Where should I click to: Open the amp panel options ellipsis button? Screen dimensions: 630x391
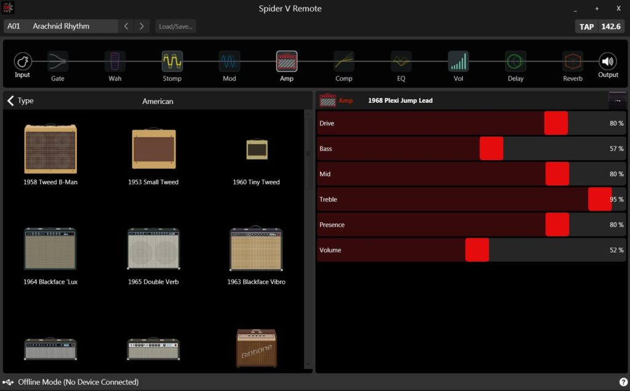click(x=618, y=100)
